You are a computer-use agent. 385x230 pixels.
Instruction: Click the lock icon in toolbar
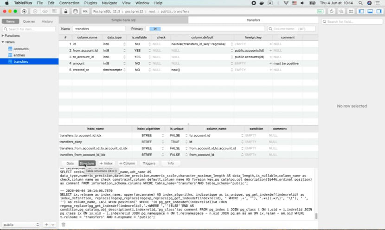pos(65,11)
